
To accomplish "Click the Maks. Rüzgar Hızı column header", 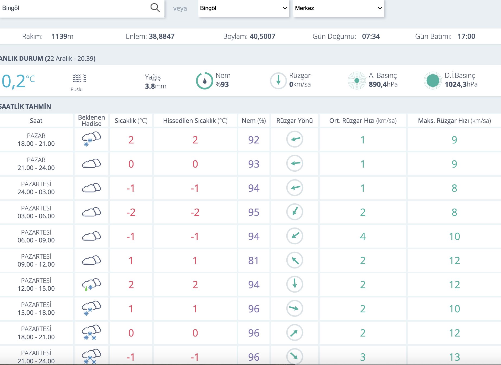I will pos(454,121).
